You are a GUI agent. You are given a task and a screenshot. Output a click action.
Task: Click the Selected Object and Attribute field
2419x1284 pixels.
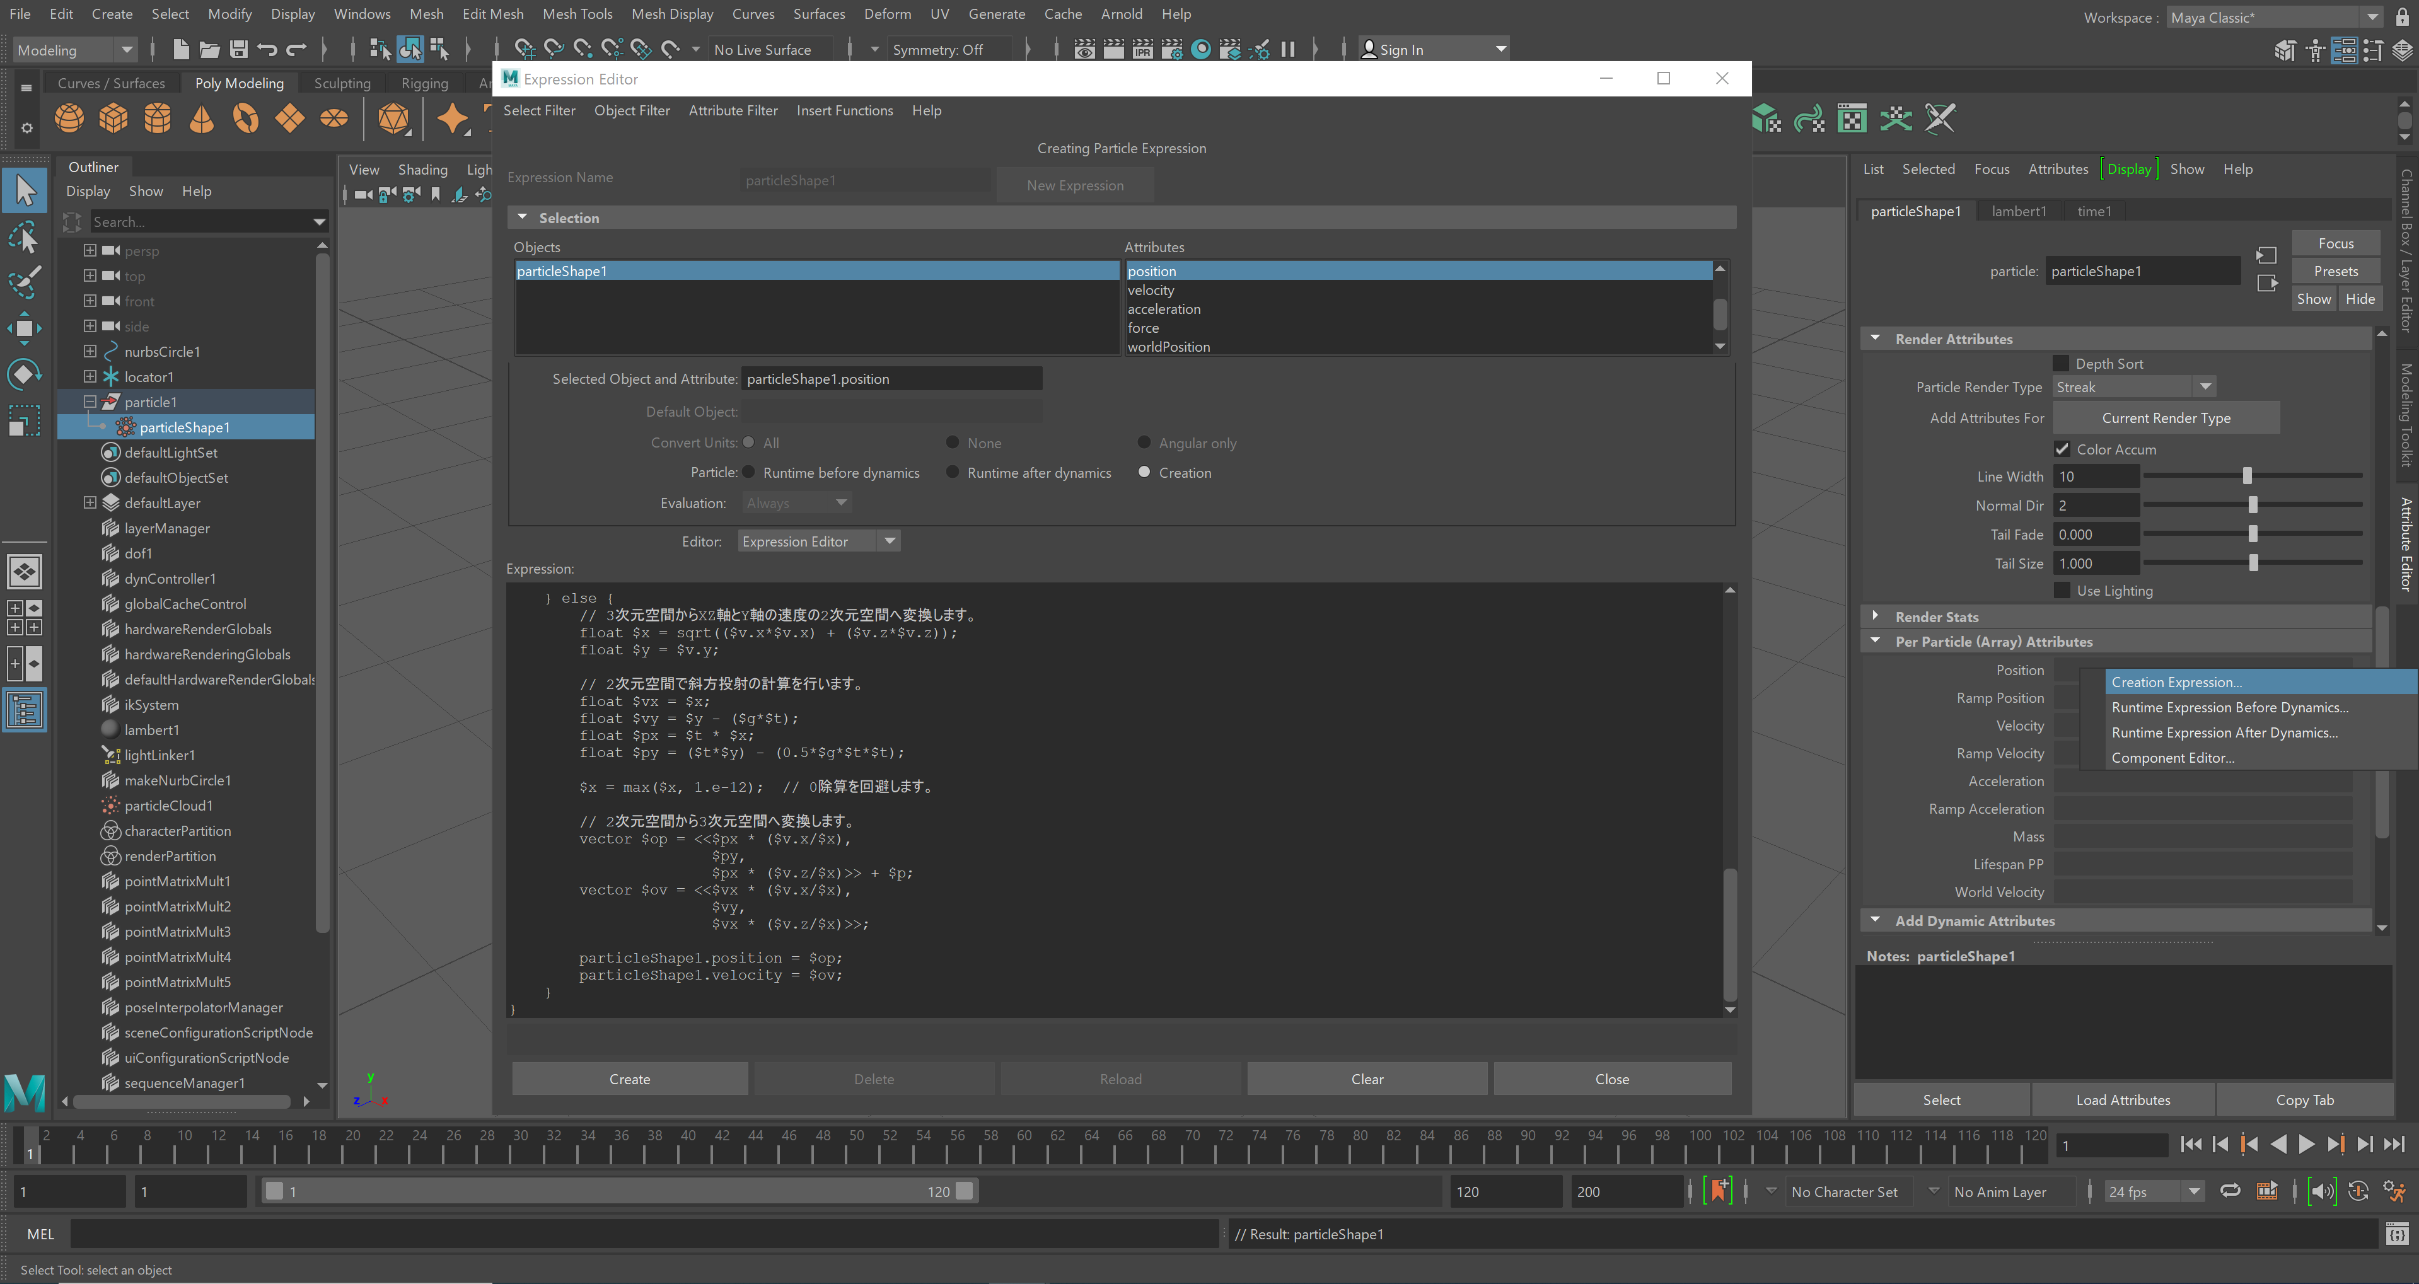891,379
